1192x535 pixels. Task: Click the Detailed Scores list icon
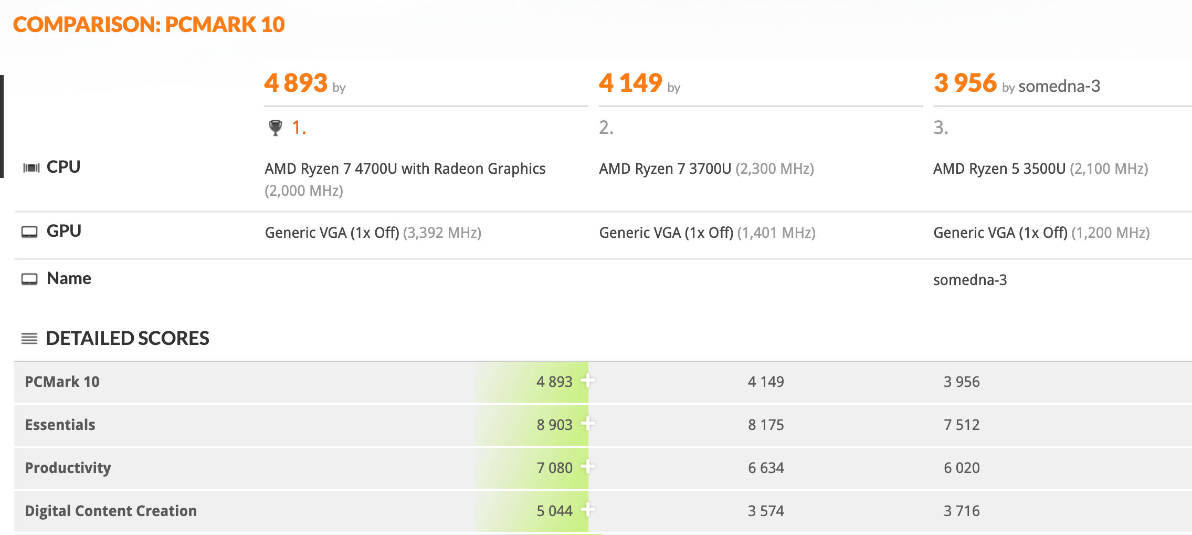coord(29,339)
